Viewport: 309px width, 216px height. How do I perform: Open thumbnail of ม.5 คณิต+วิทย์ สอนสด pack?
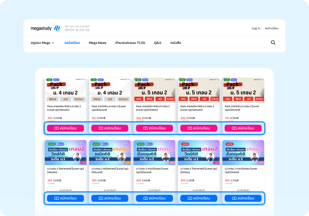199,90
